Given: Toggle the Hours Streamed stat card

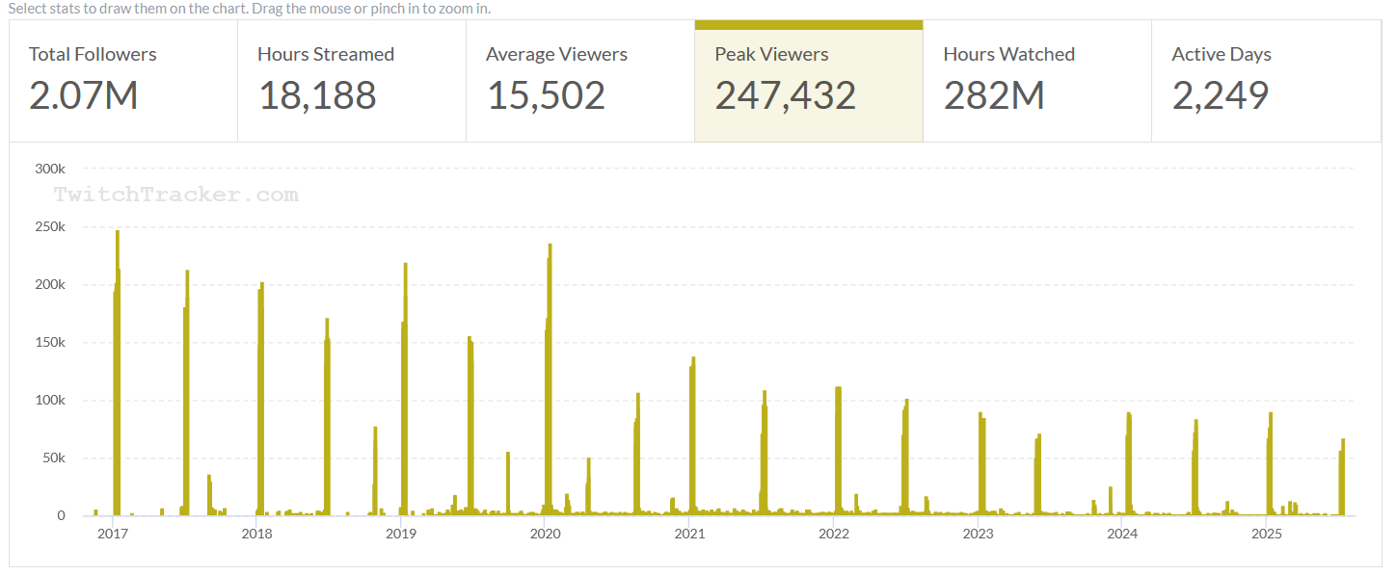Looking at the screenshot, I should click(352, 81).
